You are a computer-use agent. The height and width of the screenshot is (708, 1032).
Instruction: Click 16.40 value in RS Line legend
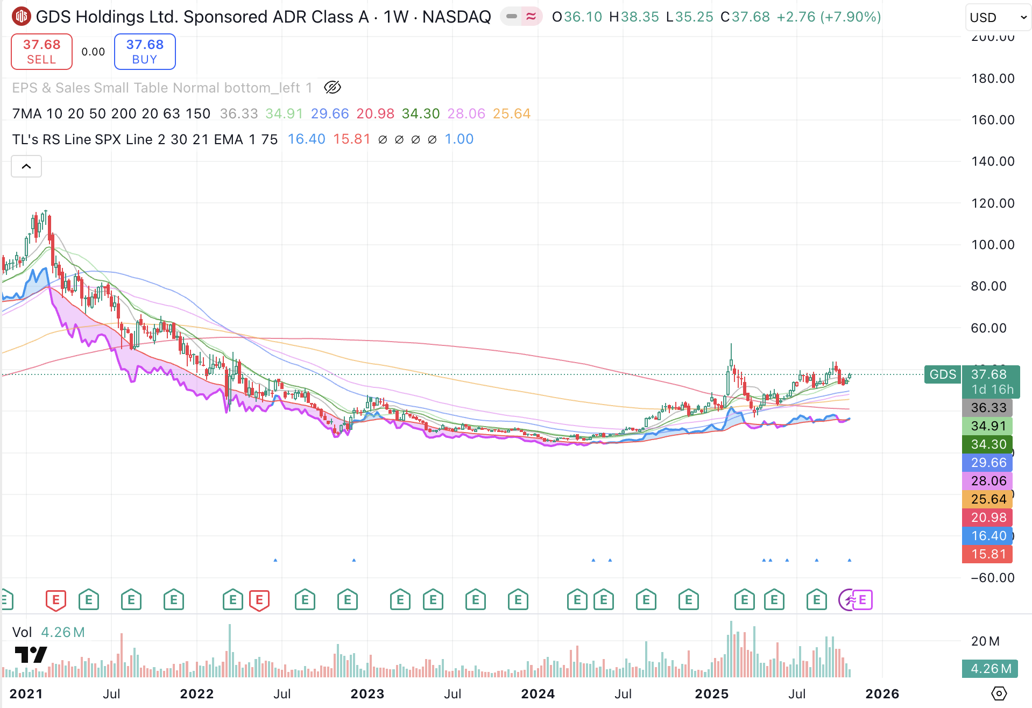pos(306,139)
